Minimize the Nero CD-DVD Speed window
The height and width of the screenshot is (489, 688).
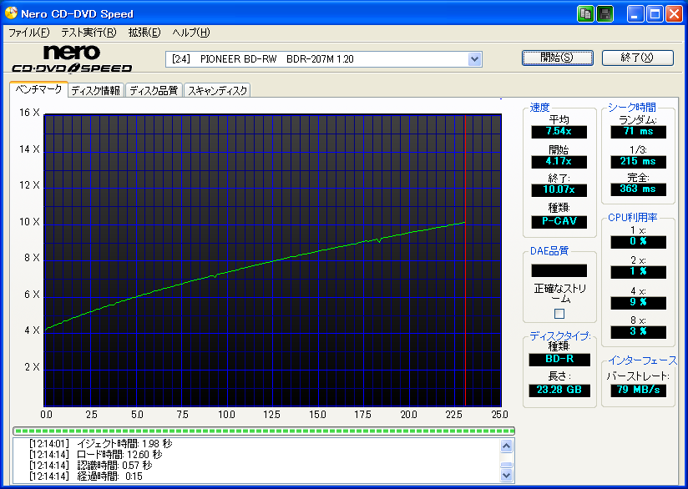pyautogui.click(x=636, y=13)
